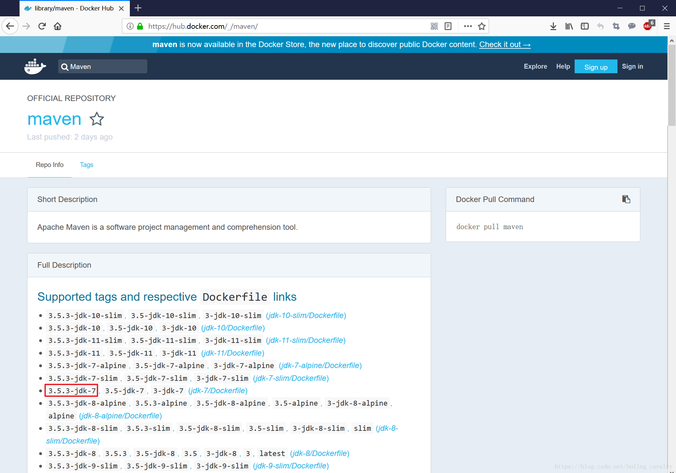This screenshot has width=676, height=473.
Task: Bookmark this page with the star icon
Action: 482,26
